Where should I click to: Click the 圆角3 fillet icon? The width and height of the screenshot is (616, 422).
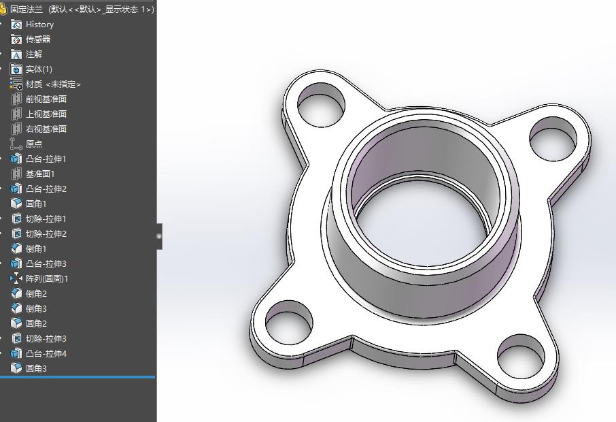(x=16, y=368)
